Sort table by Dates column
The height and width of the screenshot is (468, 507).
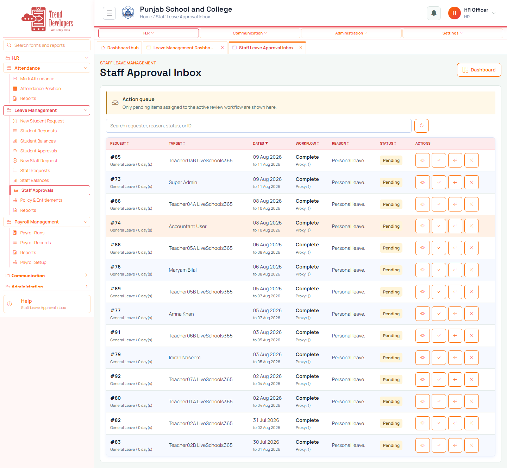click(261, 144)
